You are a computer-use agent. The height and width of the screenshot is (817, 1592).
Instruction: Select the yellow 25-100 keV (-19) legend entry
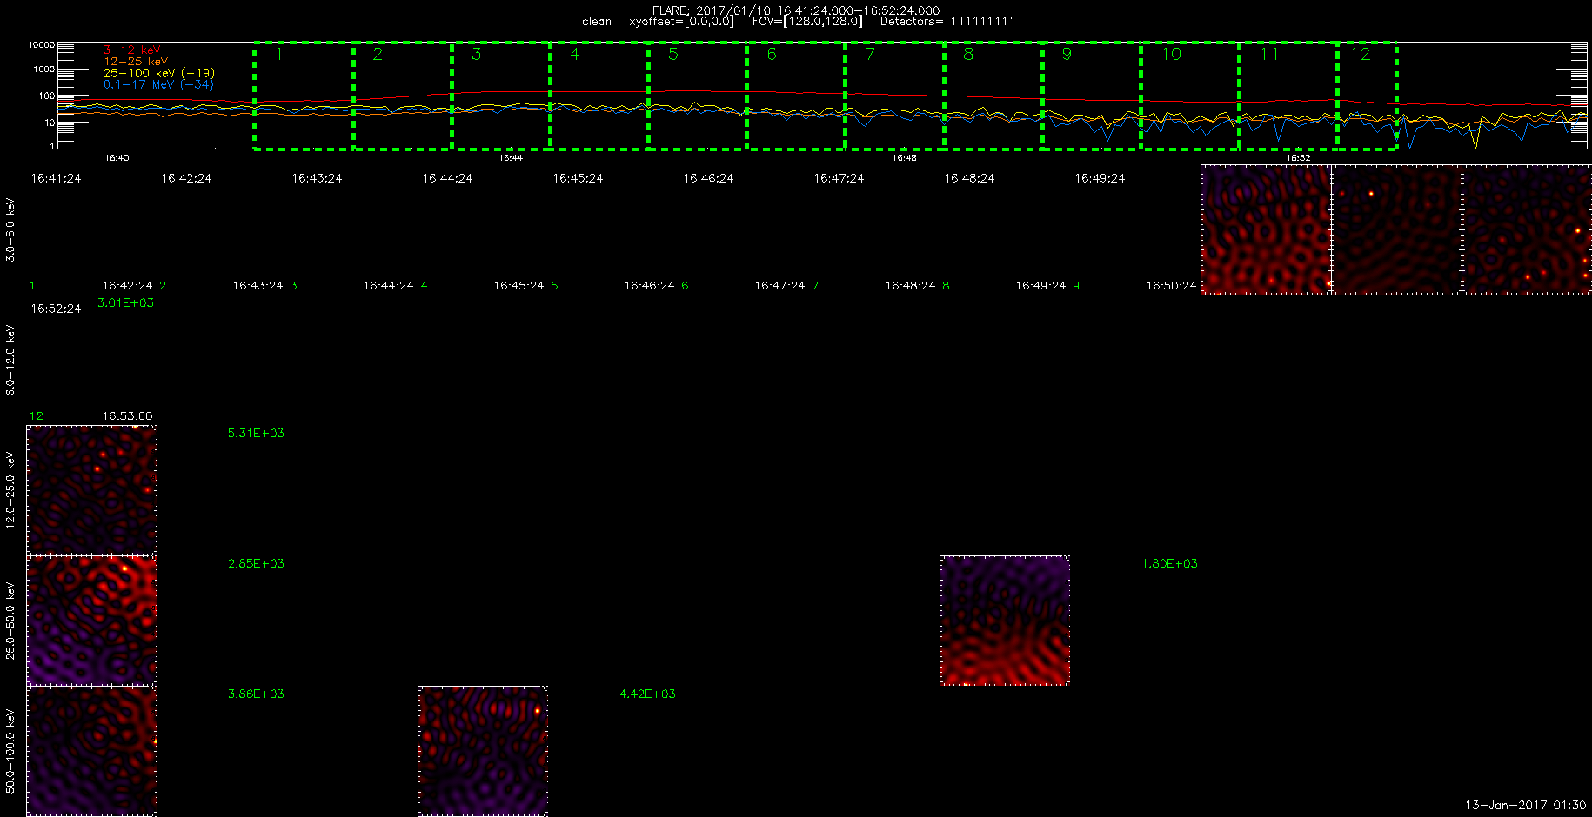pyautogui.click(x=159, y=73)
